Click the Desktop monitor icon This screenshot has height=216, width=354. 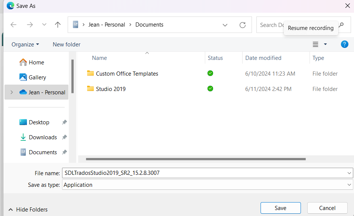(x=23, y=122)
